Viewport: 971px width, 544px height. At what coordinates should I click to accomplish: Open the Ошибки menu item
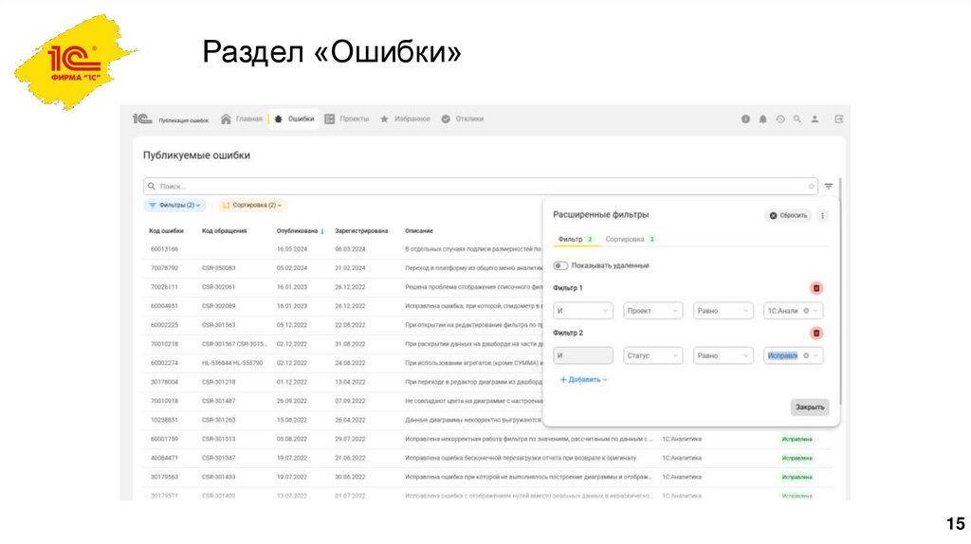[294, 118]
